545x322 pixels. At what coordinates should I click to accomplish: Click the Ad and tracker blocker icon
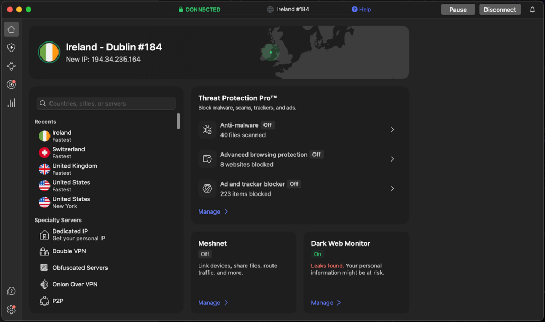207,189
